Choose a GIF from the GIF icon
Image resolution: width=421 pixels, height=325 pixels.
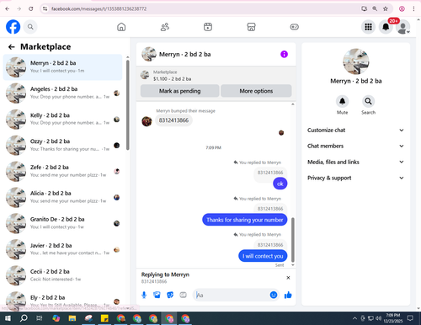point(183,295)
